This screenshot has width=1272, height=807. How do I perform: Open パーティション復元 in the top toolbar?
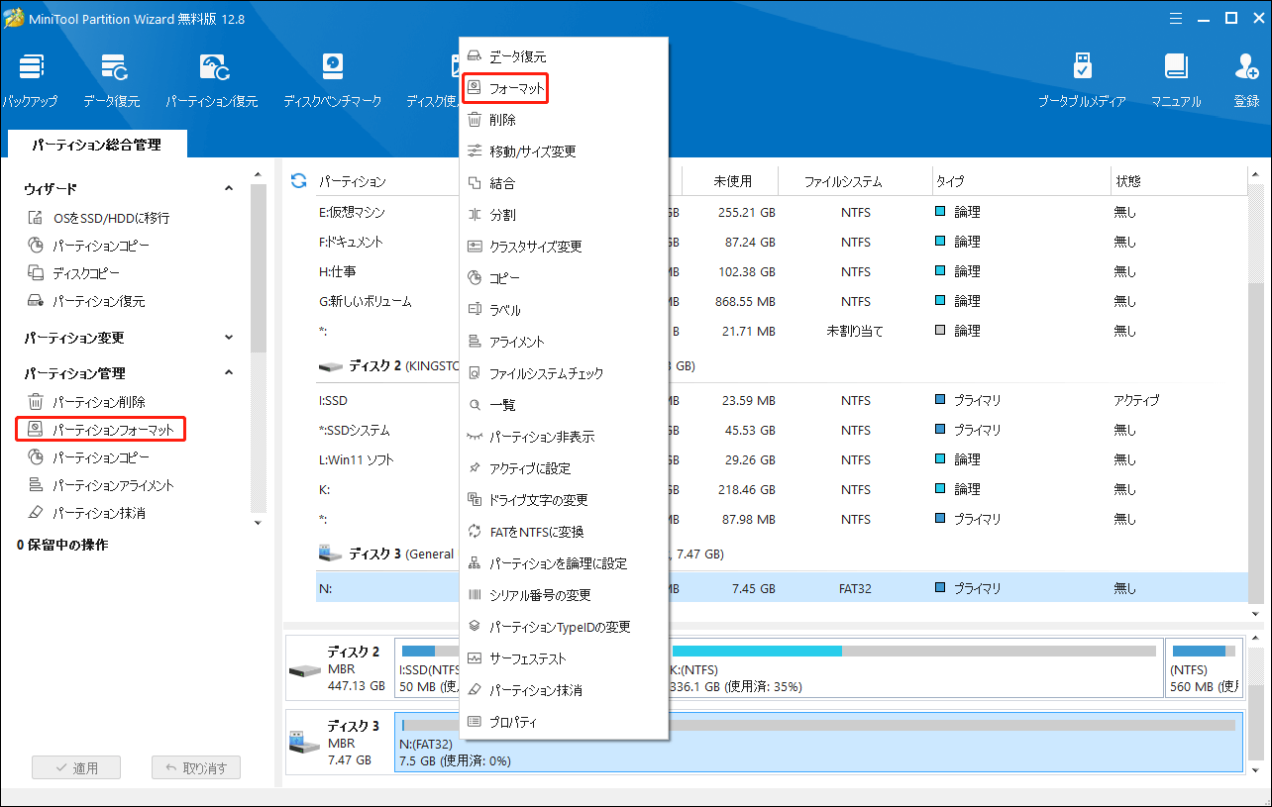(212, 79)
